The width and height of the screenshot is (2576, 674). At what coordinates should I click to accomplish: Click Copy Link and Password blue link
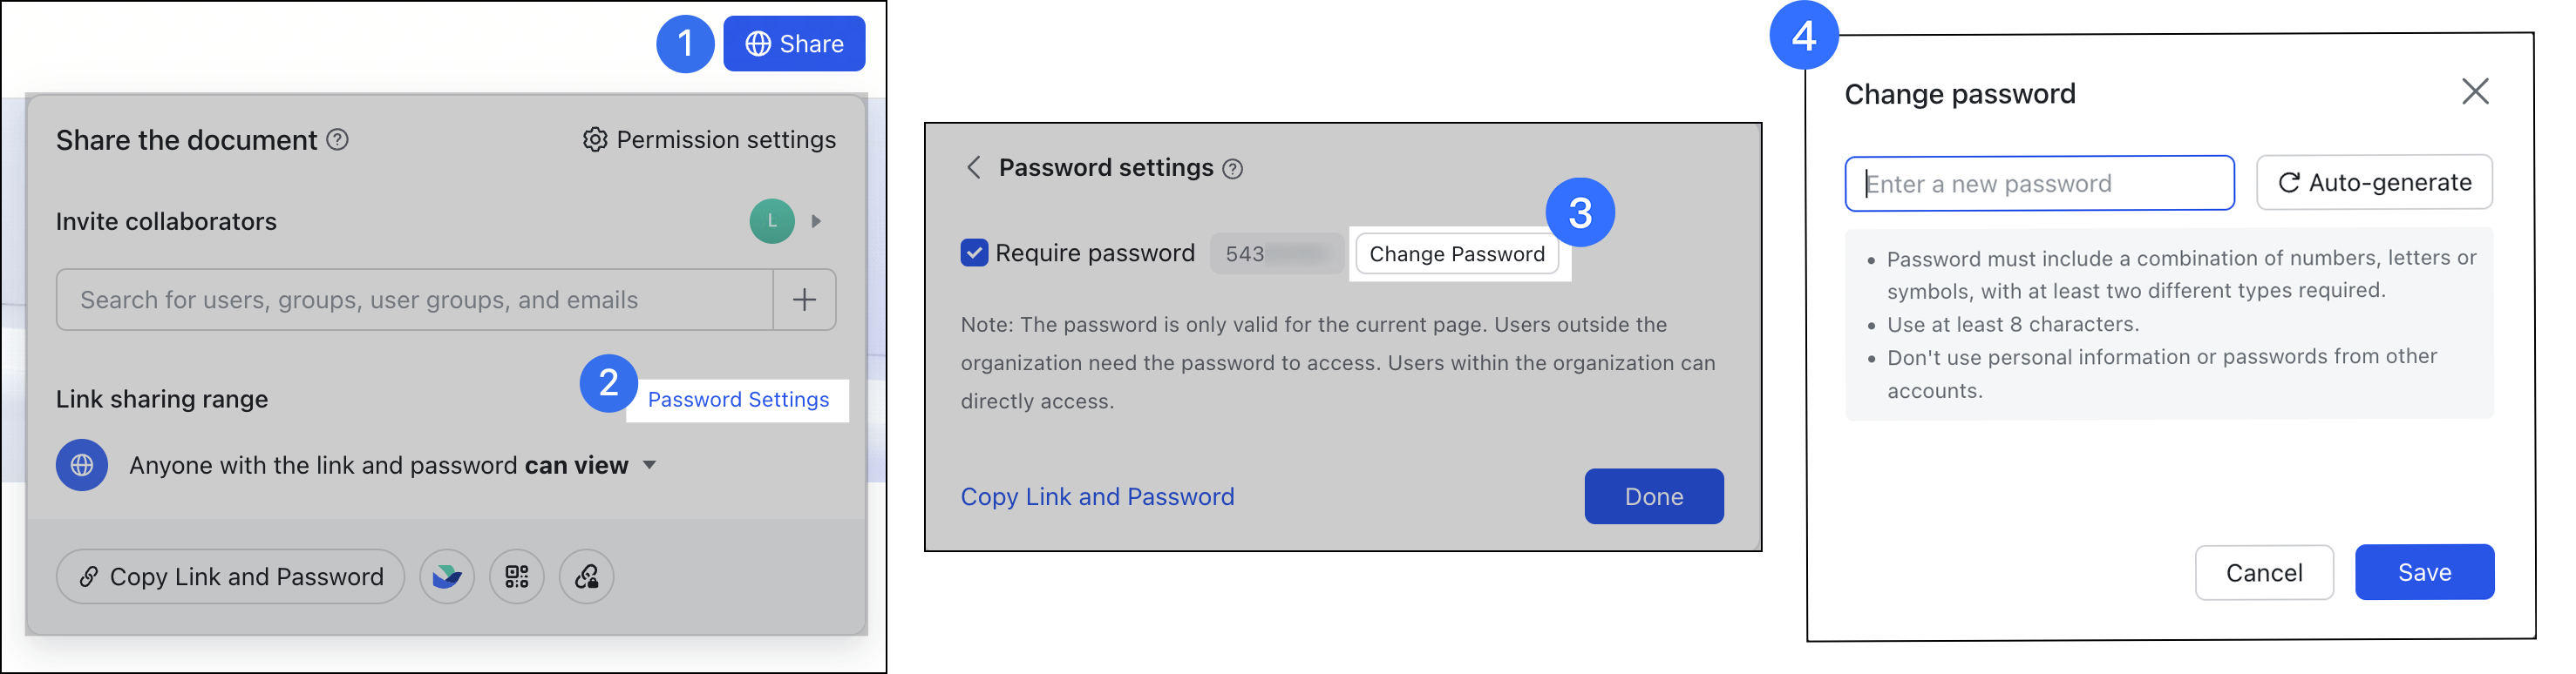pos(1097,496)
